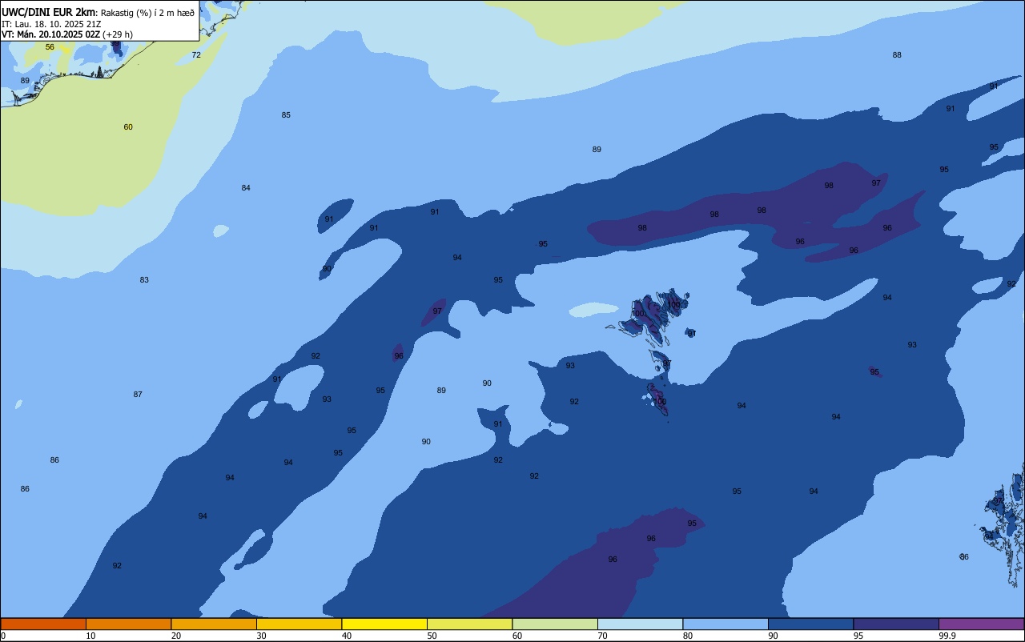The height and width of the screenshot is (642, 1025).
Task: Click the 40–50 bright yellow legend swatch
Action: 384,624
